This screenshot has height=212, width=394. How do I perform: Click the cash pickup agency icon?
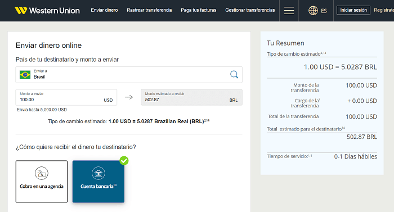point(42,173)
